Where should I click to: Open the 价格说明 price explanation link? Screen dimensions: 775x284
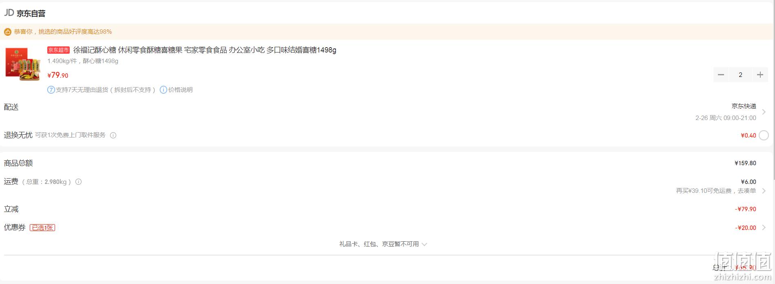point(180,90)
